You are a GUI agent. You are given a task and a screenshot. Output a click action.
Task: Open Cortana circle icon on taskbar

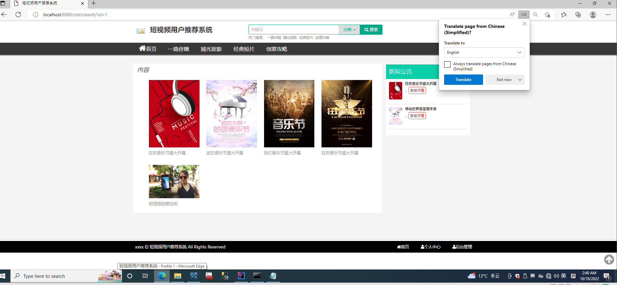coord(130,276)
